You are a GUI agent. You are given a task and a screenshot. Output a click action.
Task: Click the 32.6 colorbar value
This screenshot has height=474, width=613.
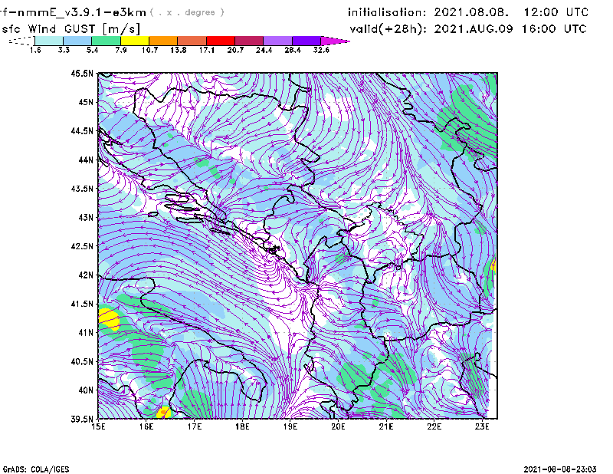point(321,50)
